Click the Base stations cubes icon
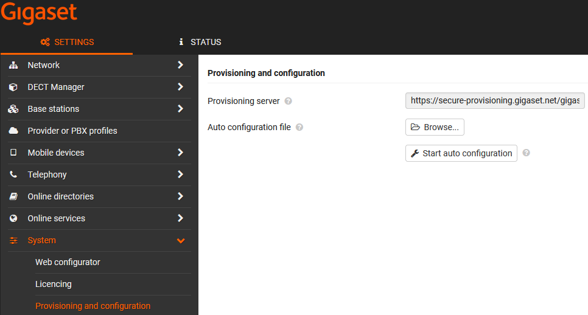This screenshot has height=315, width=588. click(13, 109)
